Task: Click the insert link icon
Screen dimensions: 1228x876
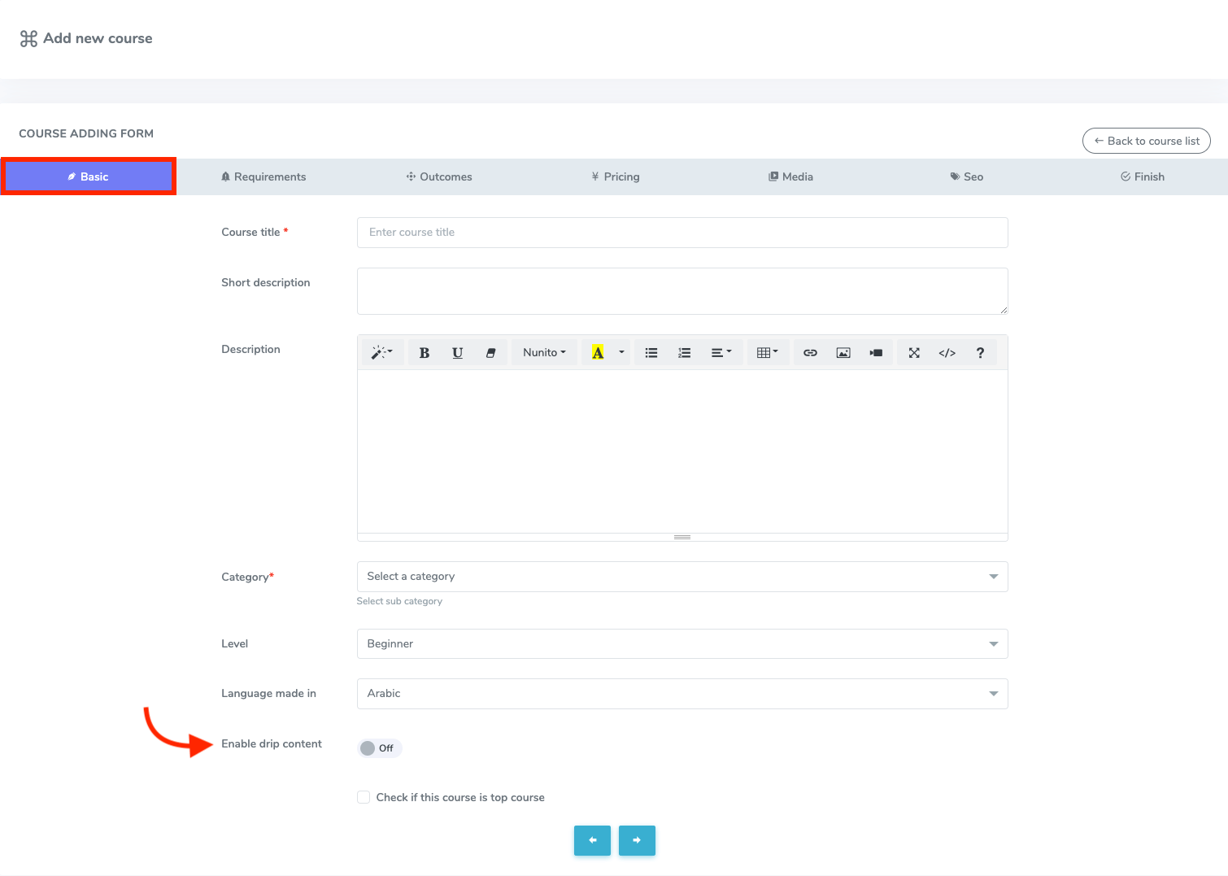Action: pyautogui.click(x=810, y=353)
